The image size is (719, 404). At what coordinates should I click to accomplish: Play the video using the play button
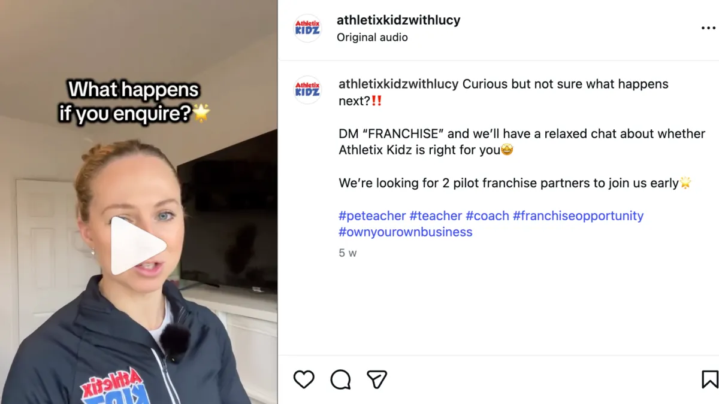(x=138, y=245)
